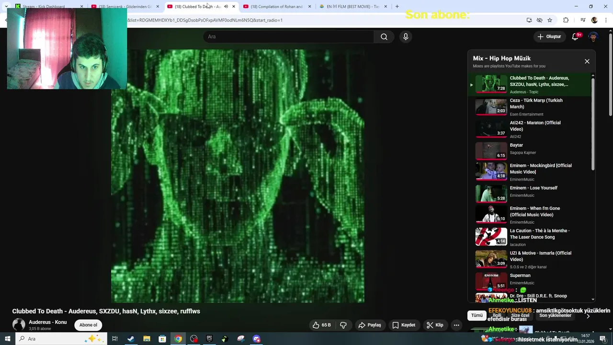Launch Steam from the taskbar
The width and height of the screenshot is (613, 345).
coord(131,339)
